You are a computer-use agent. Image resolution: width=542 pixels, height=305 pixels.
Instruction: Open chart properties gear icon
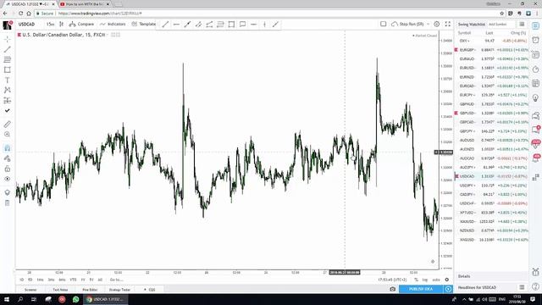437,25
